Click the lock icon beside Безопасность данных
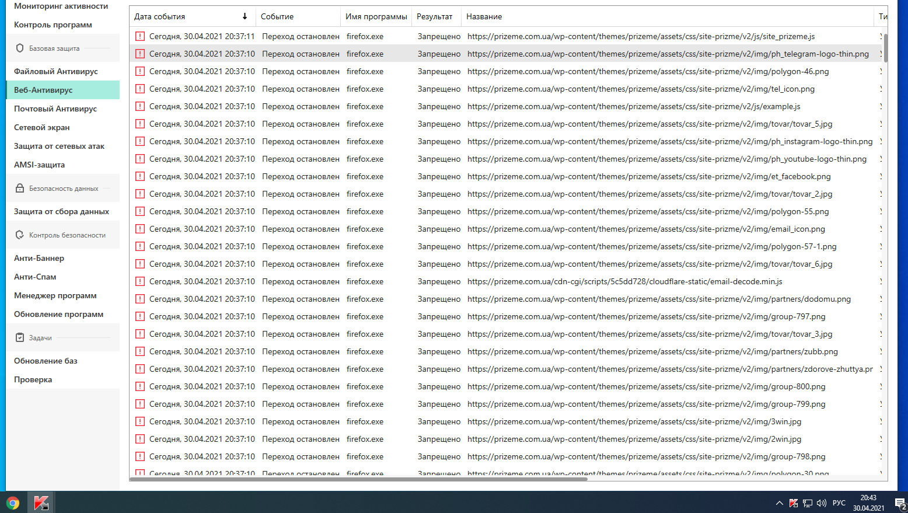 point(20,189)
